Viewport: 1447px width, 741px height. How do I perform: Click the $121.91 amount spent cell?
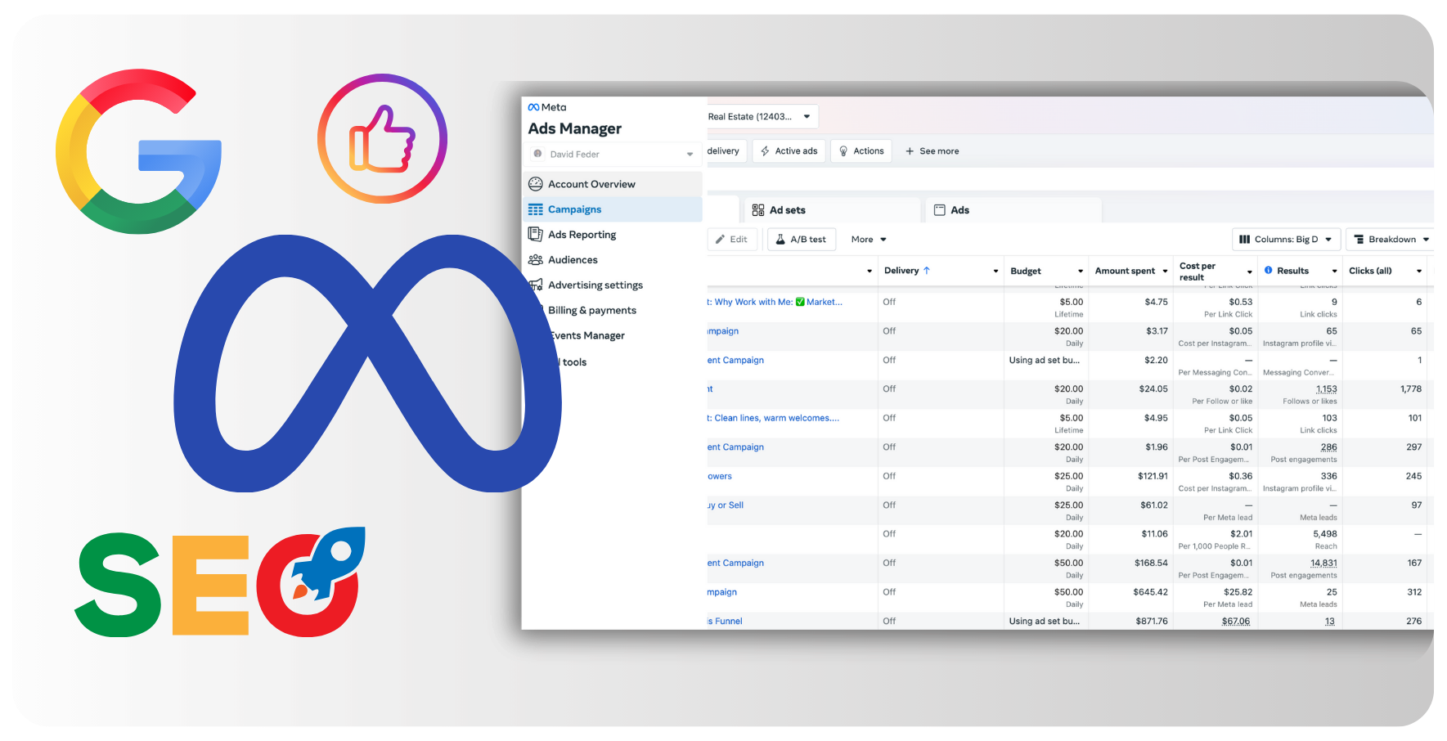point(1153,476)
